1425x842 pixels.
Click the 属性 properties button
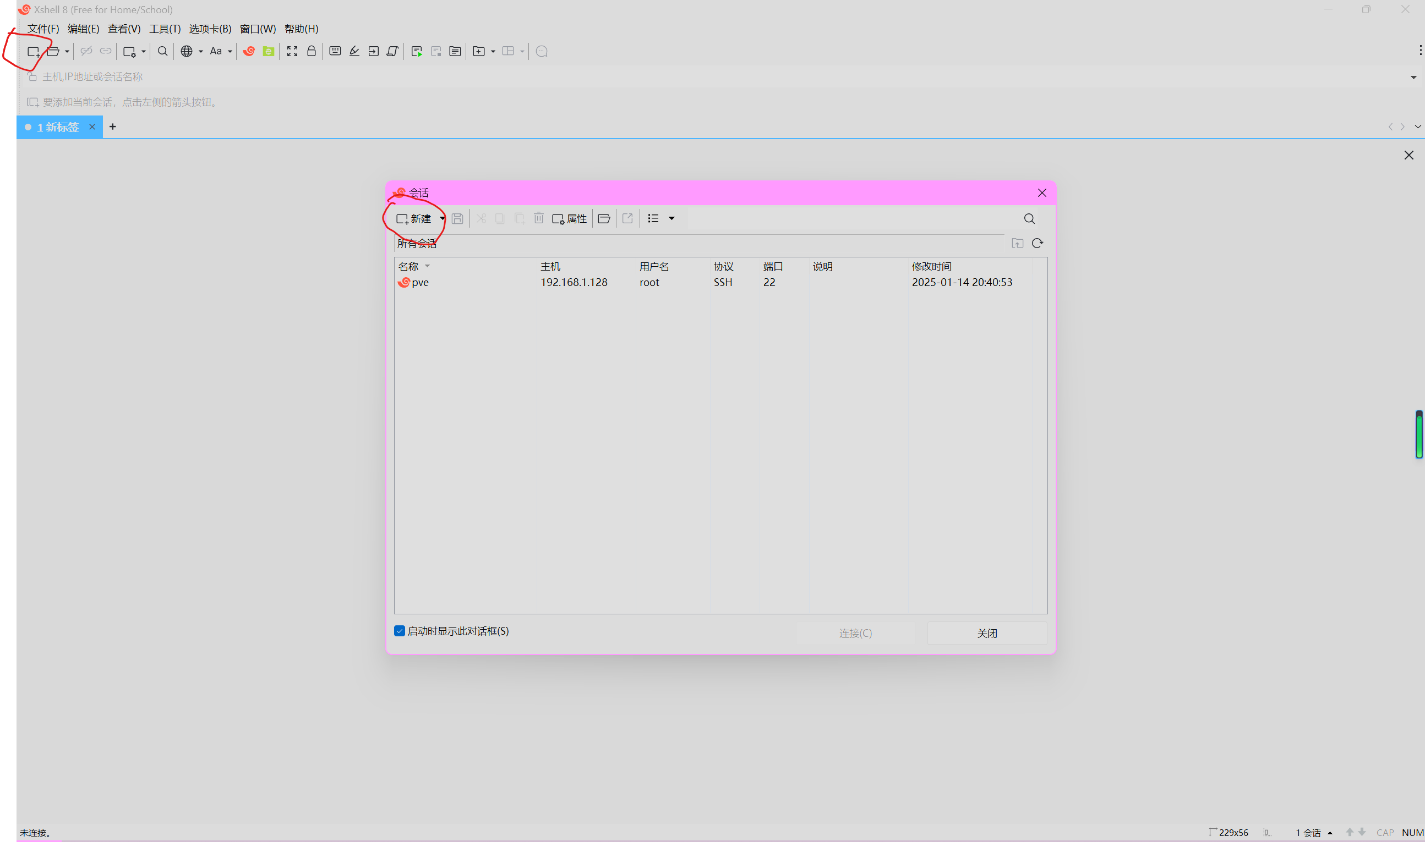coord(570,219)
